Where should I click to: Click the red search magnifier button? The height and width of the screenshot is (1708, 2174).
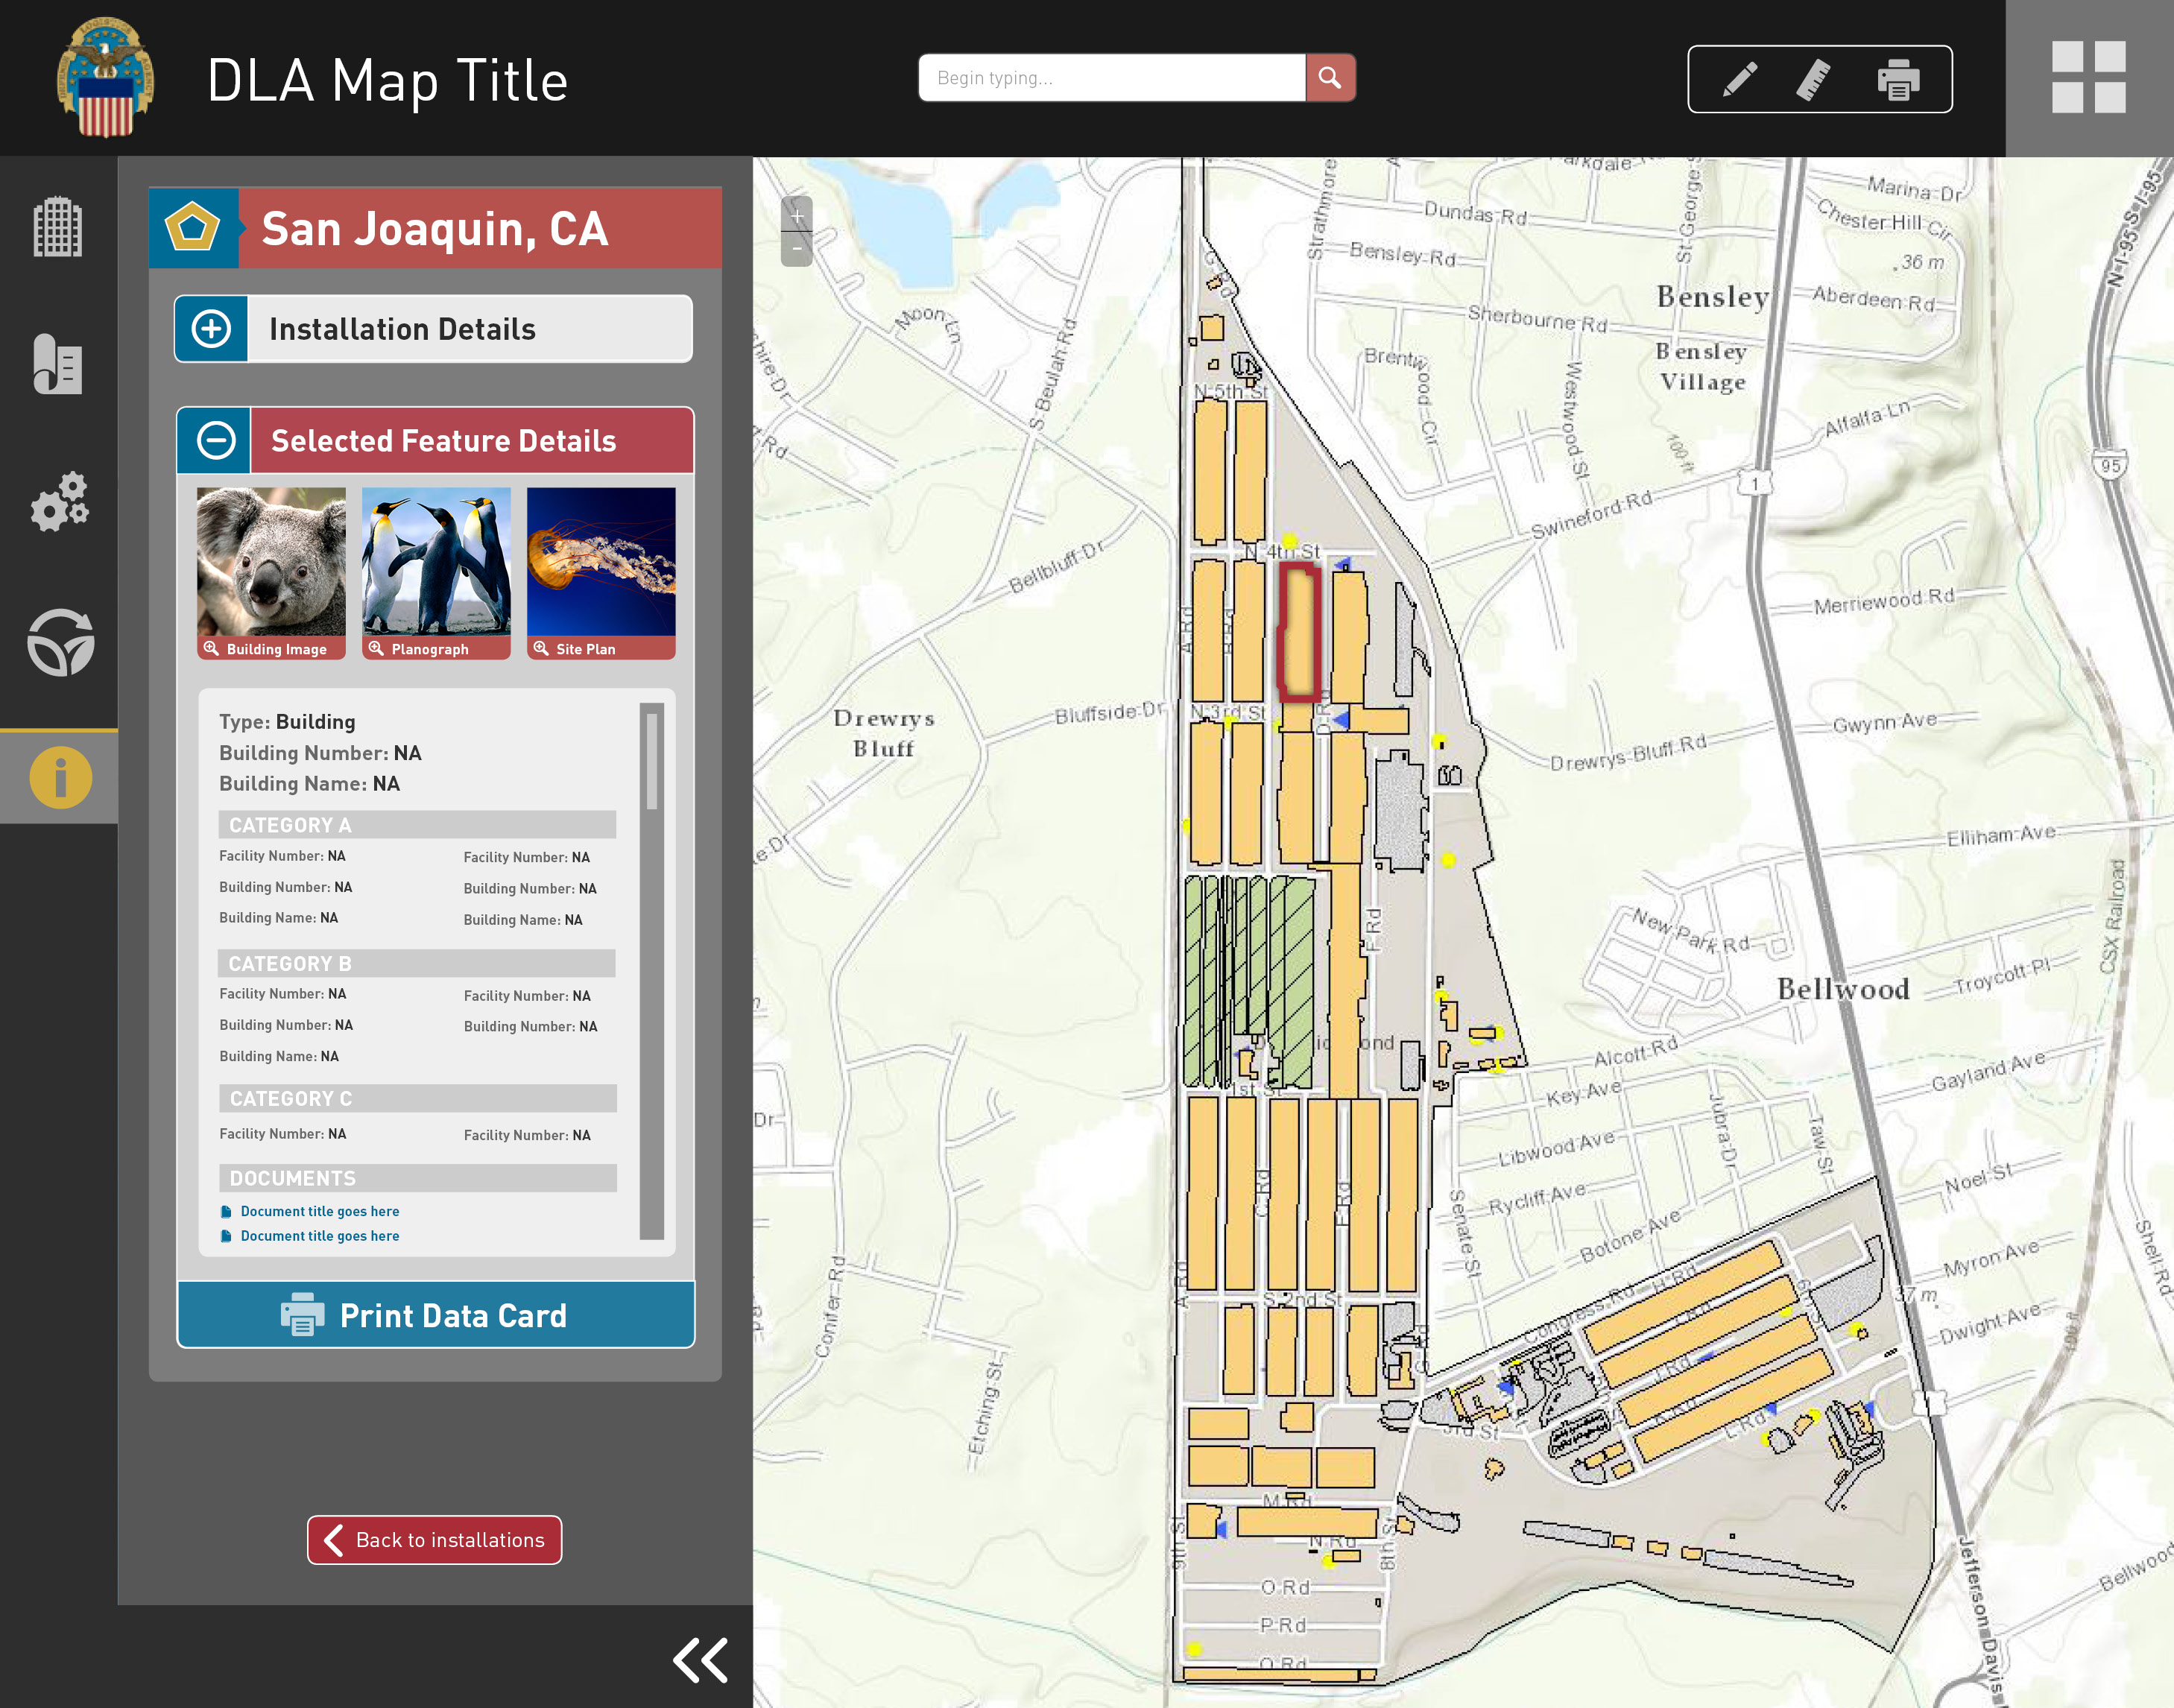(1330, 78)
